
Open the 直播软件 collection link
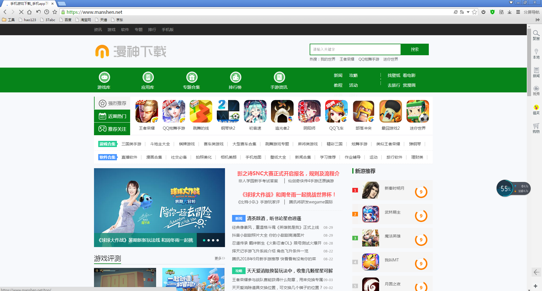click(x=129, y=157)
